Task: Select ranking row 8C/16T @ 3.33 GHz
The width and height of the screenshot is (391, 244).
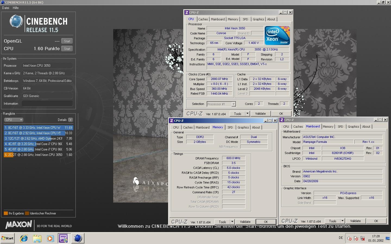Action: (x=38, y=128)
